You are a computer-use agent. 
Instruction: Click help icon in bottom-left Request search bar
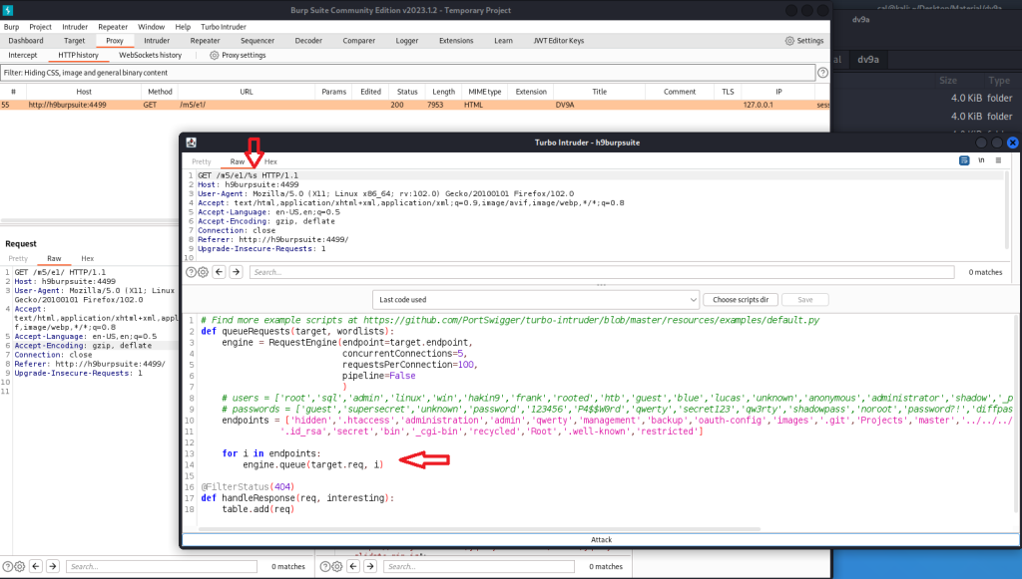tap(7, 567)
